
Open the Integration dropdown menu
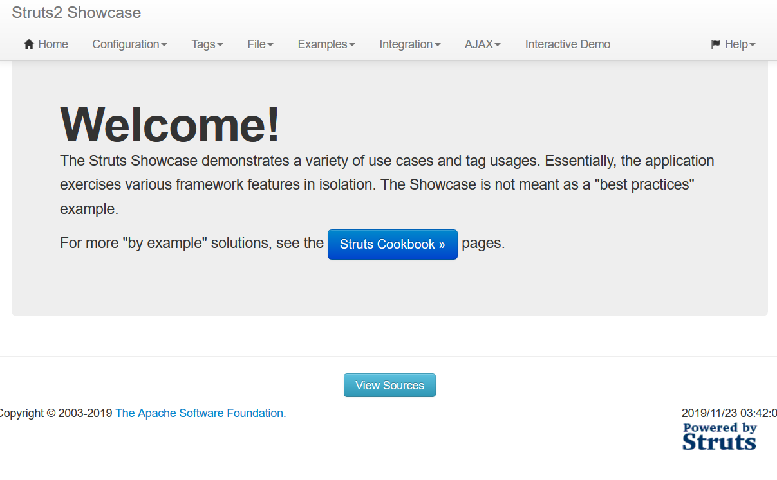click(x=410, y=44)
